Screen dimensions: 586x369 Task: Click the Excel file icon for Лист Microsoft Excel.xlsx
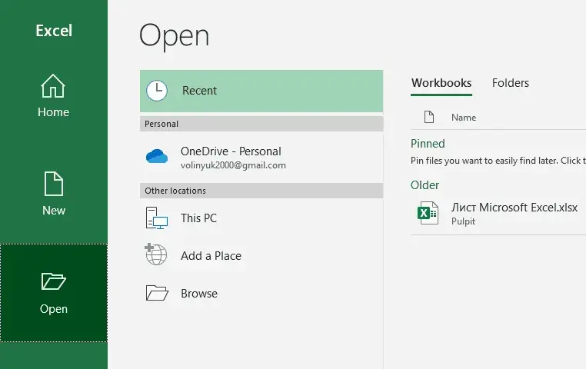(x=428, y=213)
